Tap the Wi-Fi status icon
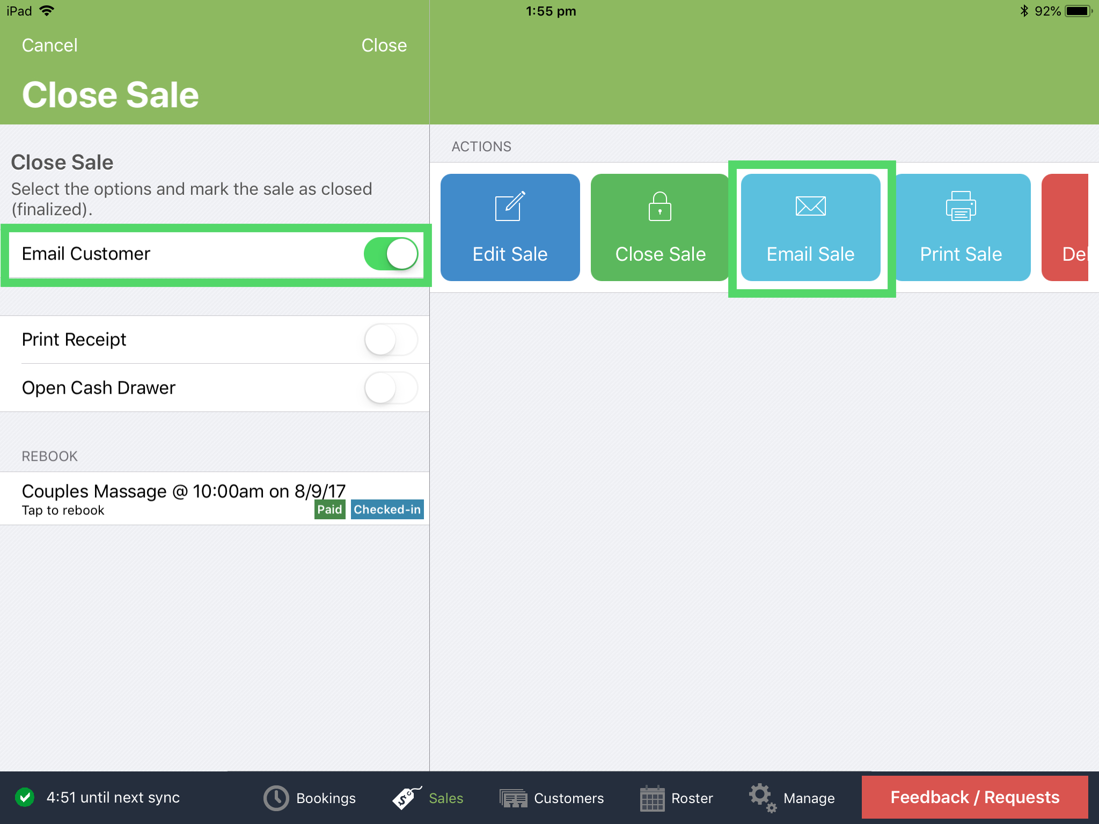 coord(47,11)
